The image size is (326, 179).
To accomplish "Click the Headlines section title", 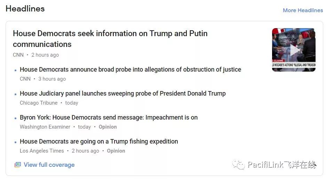I will point(25,9).
